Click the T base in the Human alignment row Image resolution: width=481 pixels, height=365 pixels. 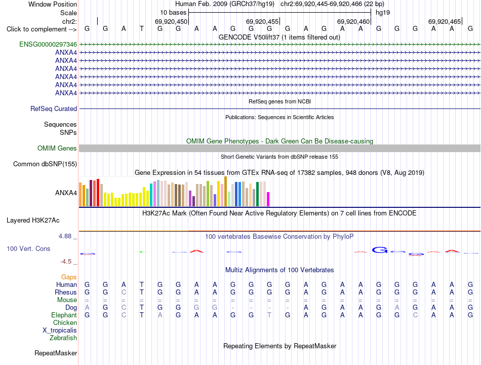pos(142,284)
